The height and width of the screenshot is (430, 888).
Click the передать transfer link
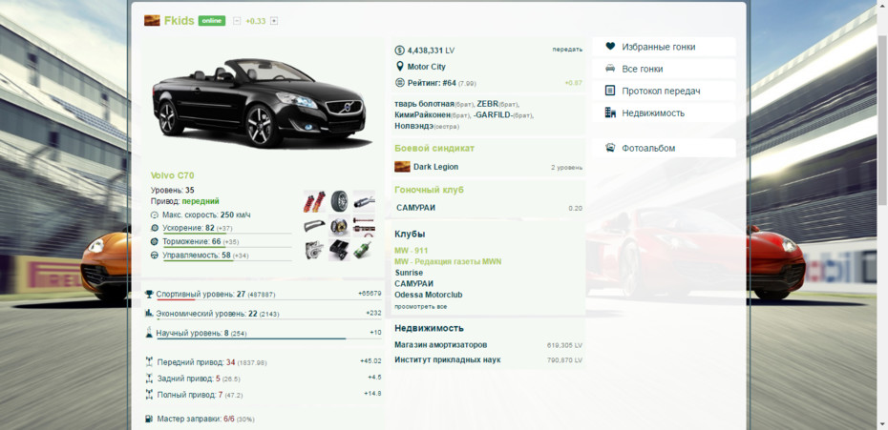(567, 50)
